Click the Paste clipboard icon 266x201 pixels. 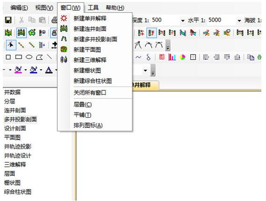point(42,20)
